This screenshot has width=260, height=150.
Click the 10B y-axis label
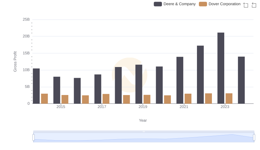pos(26,70)
